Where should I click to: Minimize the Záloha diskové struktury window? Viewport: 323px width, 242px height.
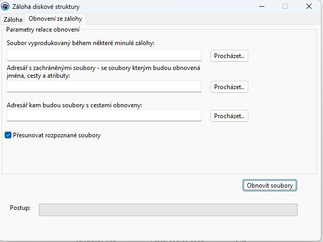click(x=261, y=6)
